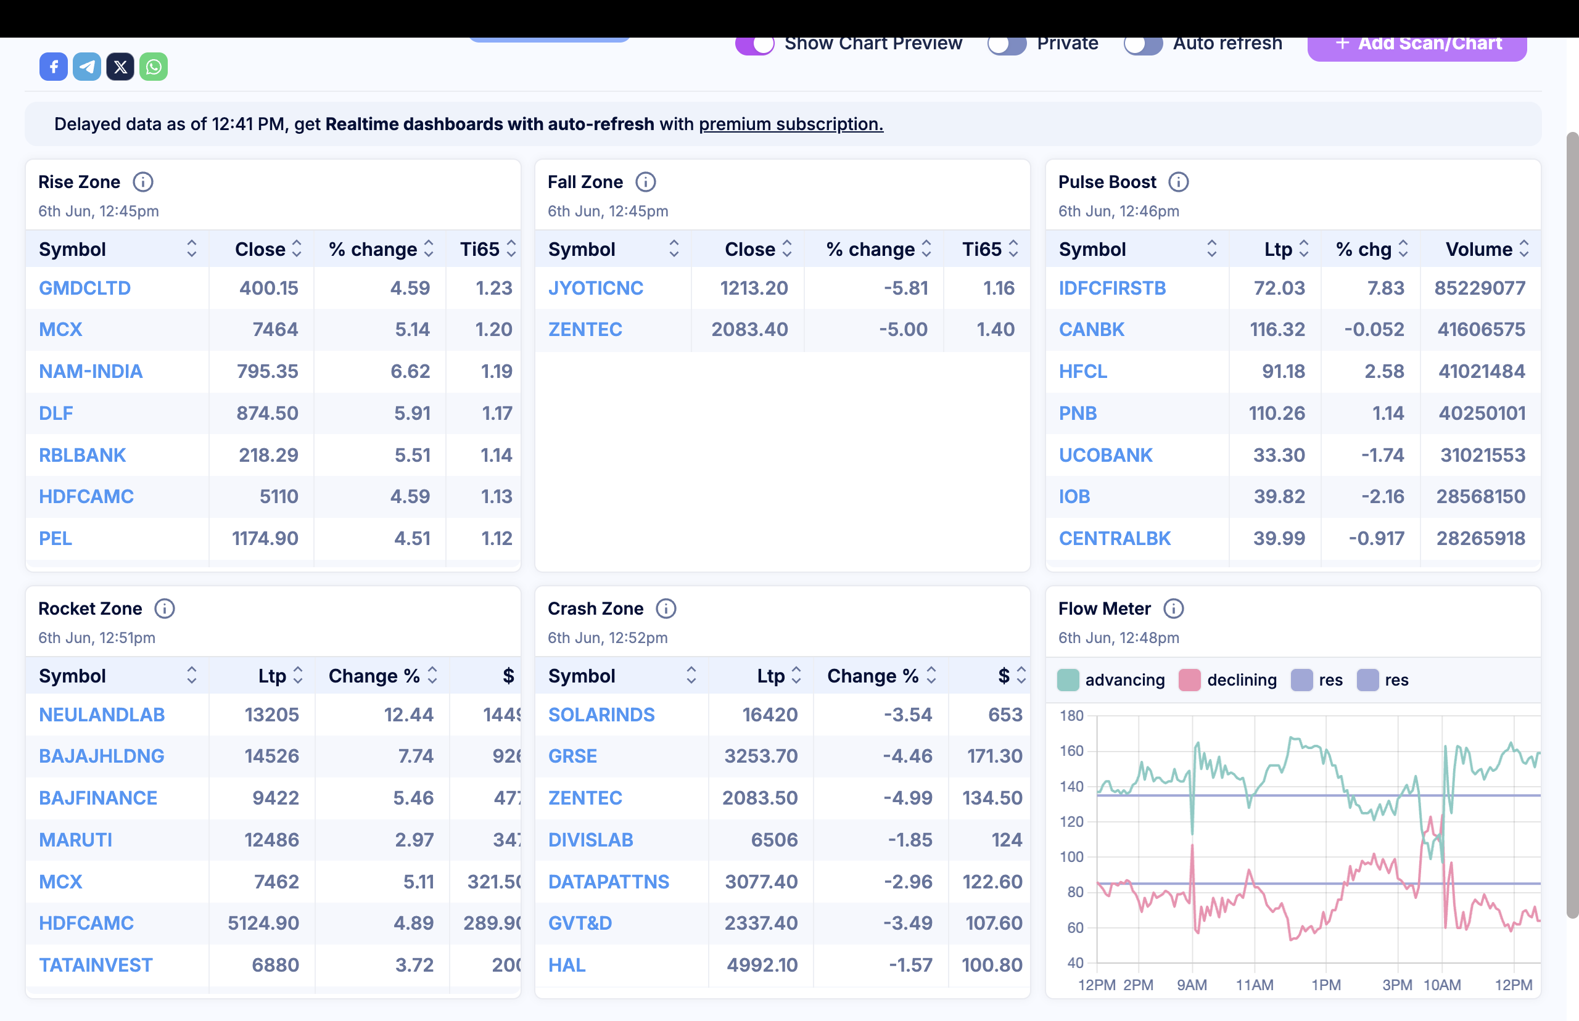Open NAM-INDIA stock link
This screenshot has height=1021, width=1579.
91,371
